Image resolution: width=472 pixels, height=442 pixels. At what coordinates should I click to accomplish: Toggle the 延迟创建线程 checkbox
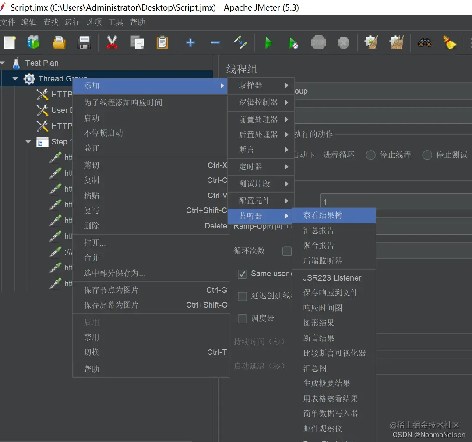(x=242, y=296)
